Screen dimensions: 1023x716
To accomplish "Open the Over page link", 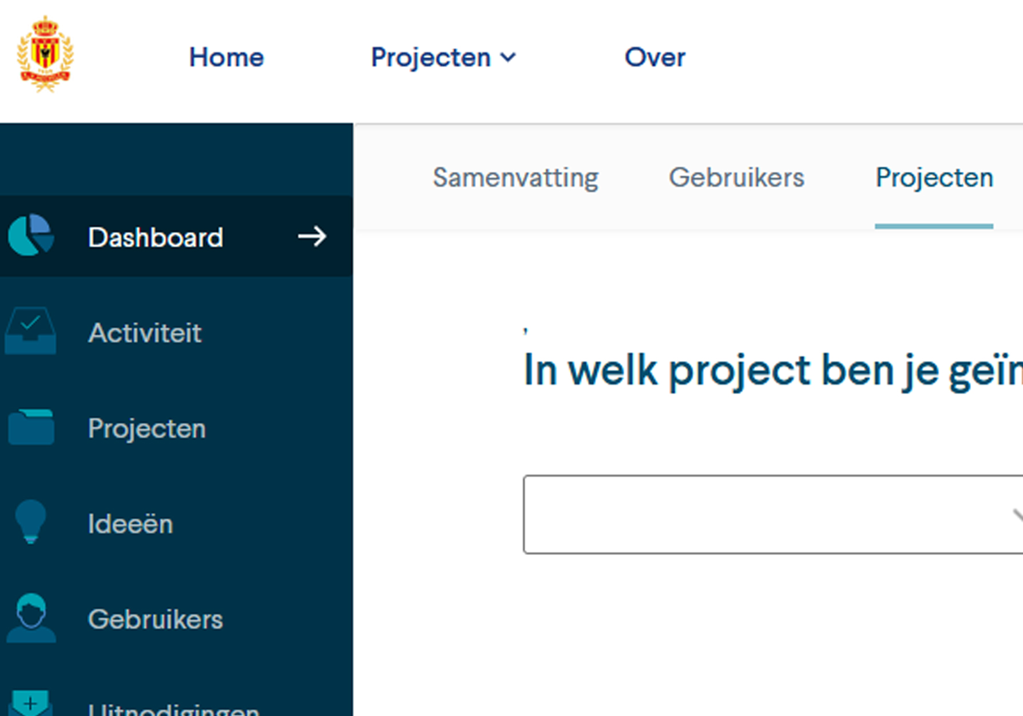I will coord(655,57).
